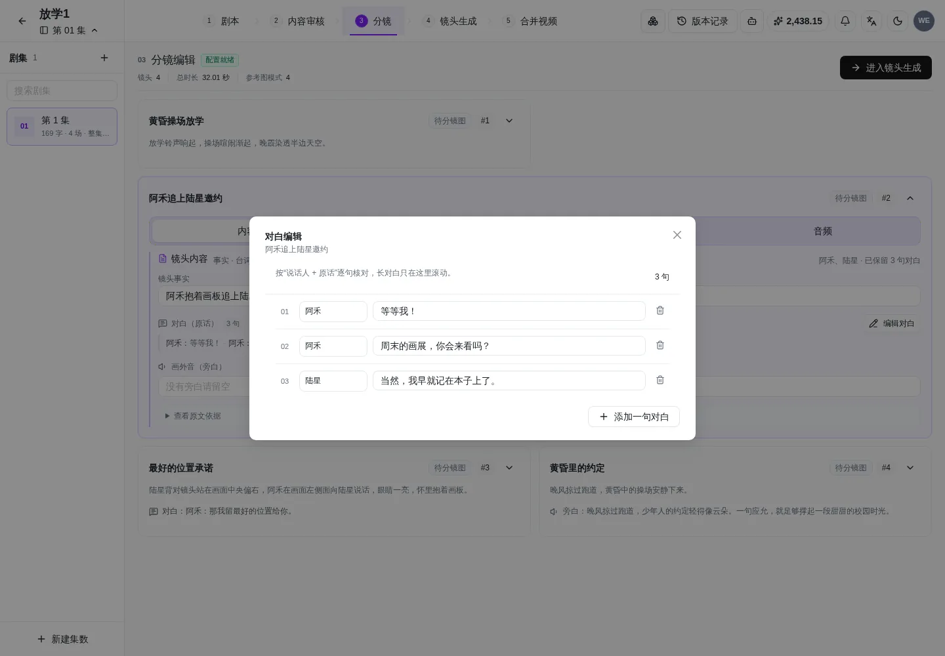This screenshot has height=656, width=945.
Task: Open the 第 01 集 episode dropdown
Action: [x=69, y=30]
